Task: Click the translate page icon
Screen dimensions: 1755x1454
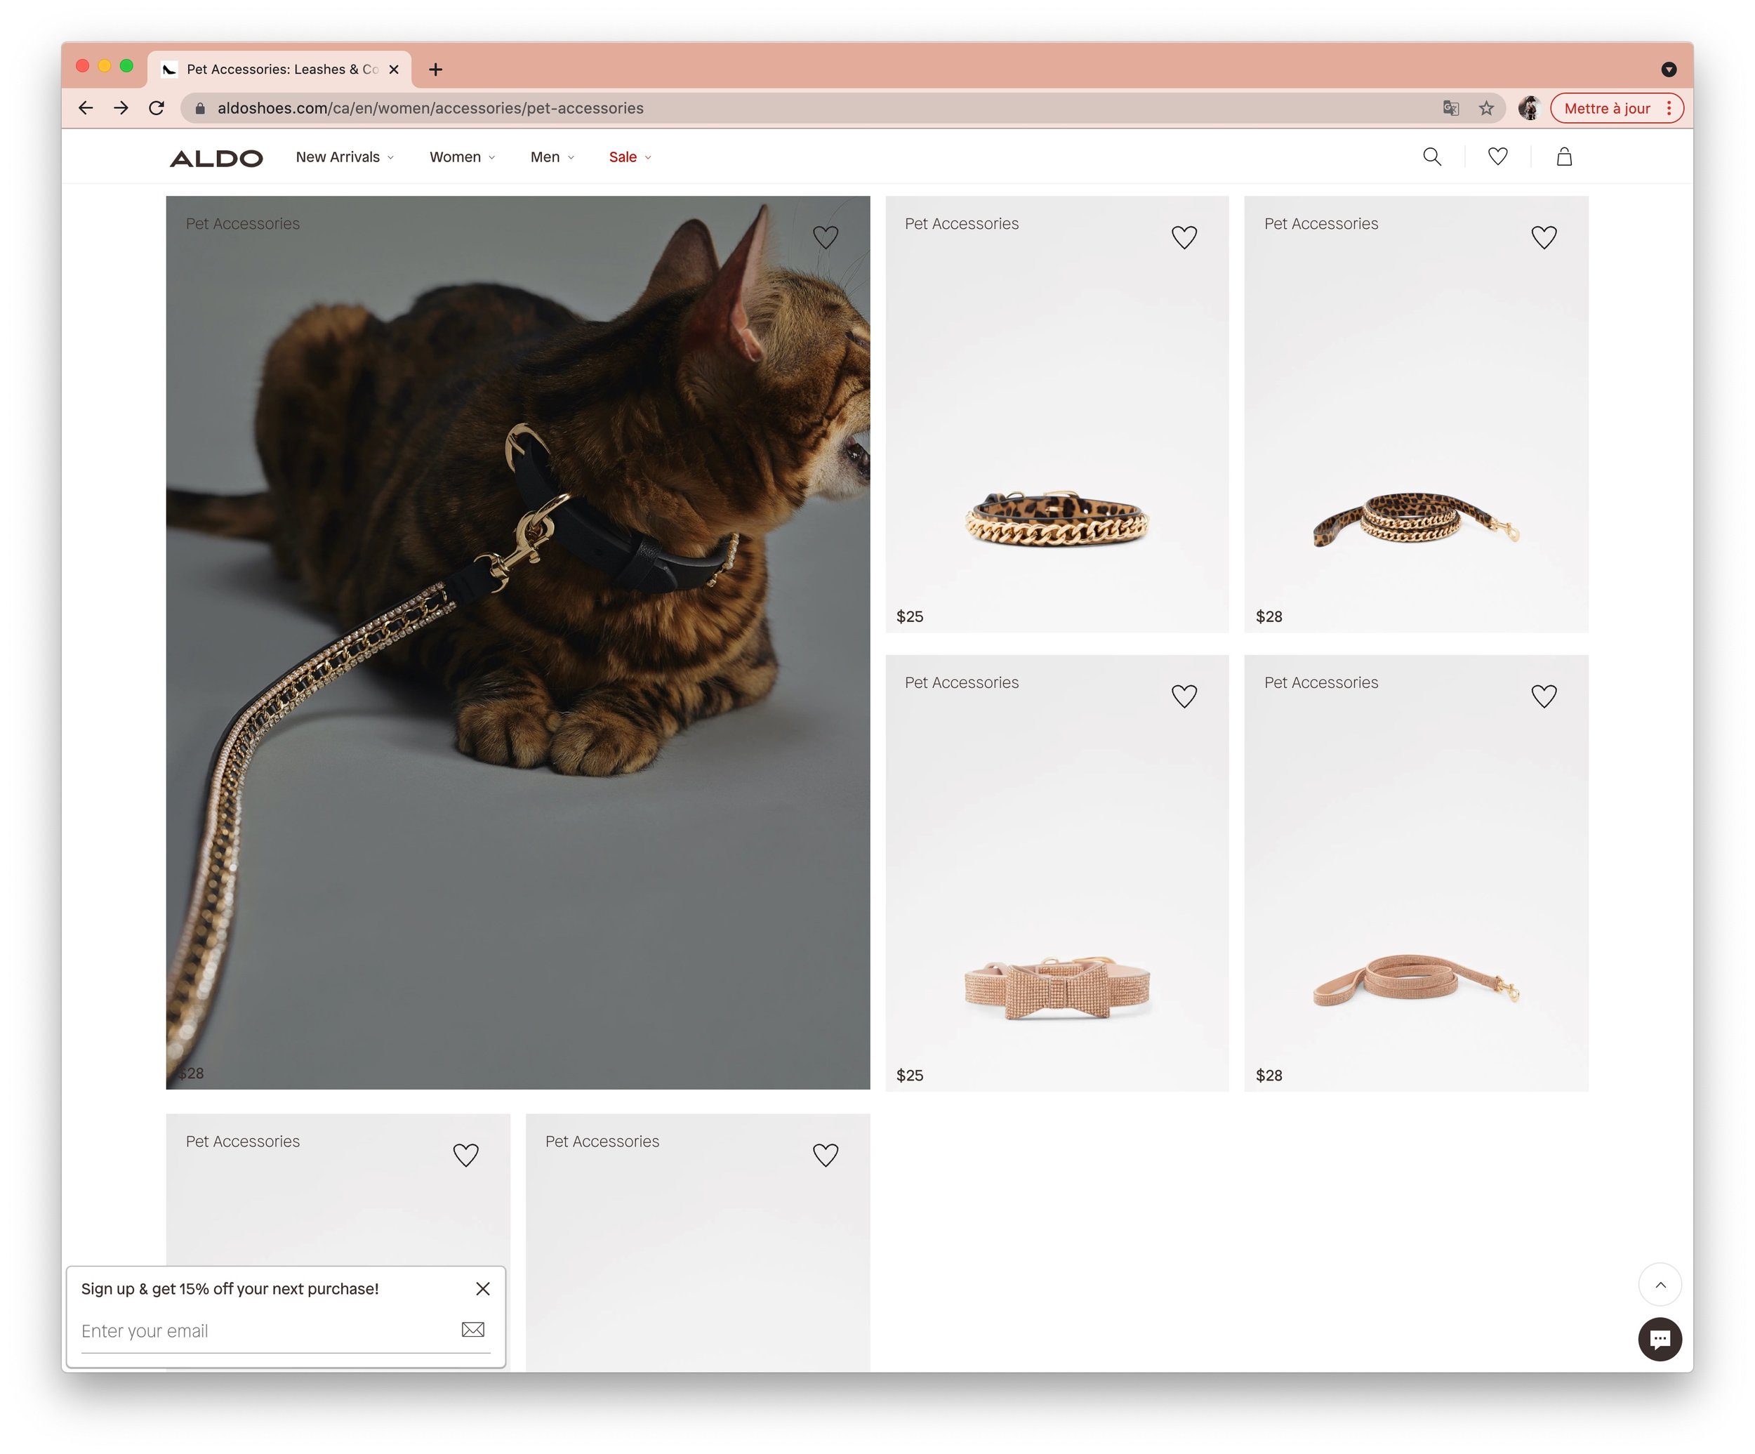Action: (1451, 108)
